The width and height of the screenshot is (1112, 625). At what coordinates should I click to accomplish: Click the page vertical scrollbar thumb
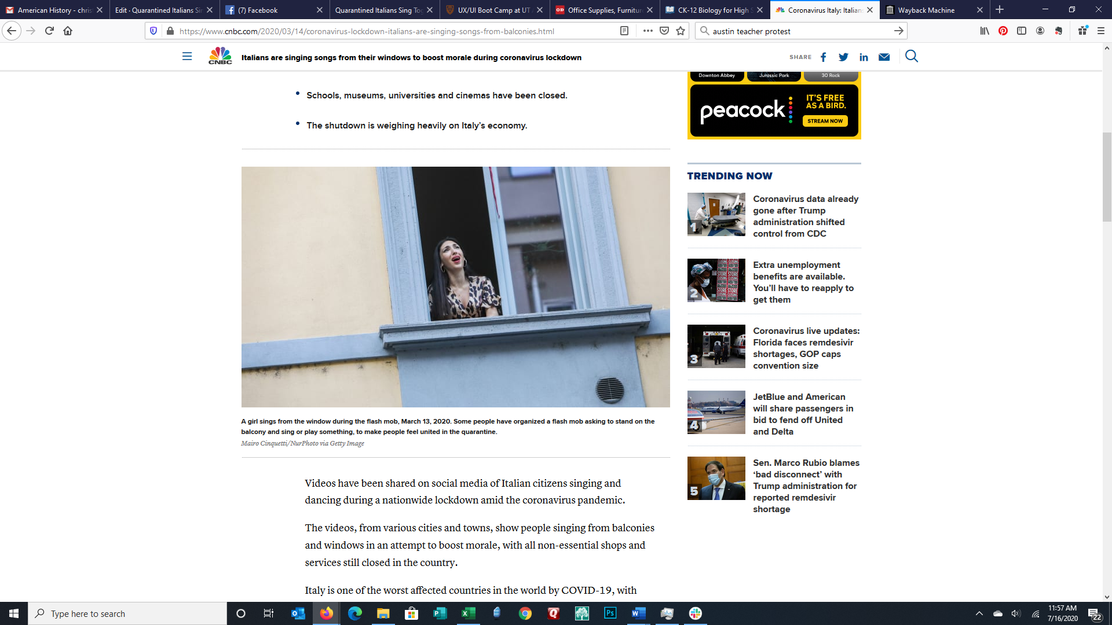[x=1107, y=177]
